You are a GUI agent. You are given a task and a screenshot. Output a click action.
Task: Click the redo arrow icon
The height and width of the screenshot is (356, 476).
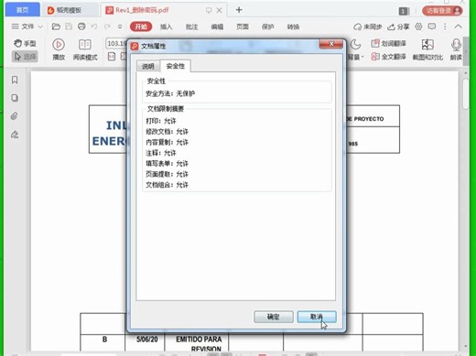(x=107, y=27)
